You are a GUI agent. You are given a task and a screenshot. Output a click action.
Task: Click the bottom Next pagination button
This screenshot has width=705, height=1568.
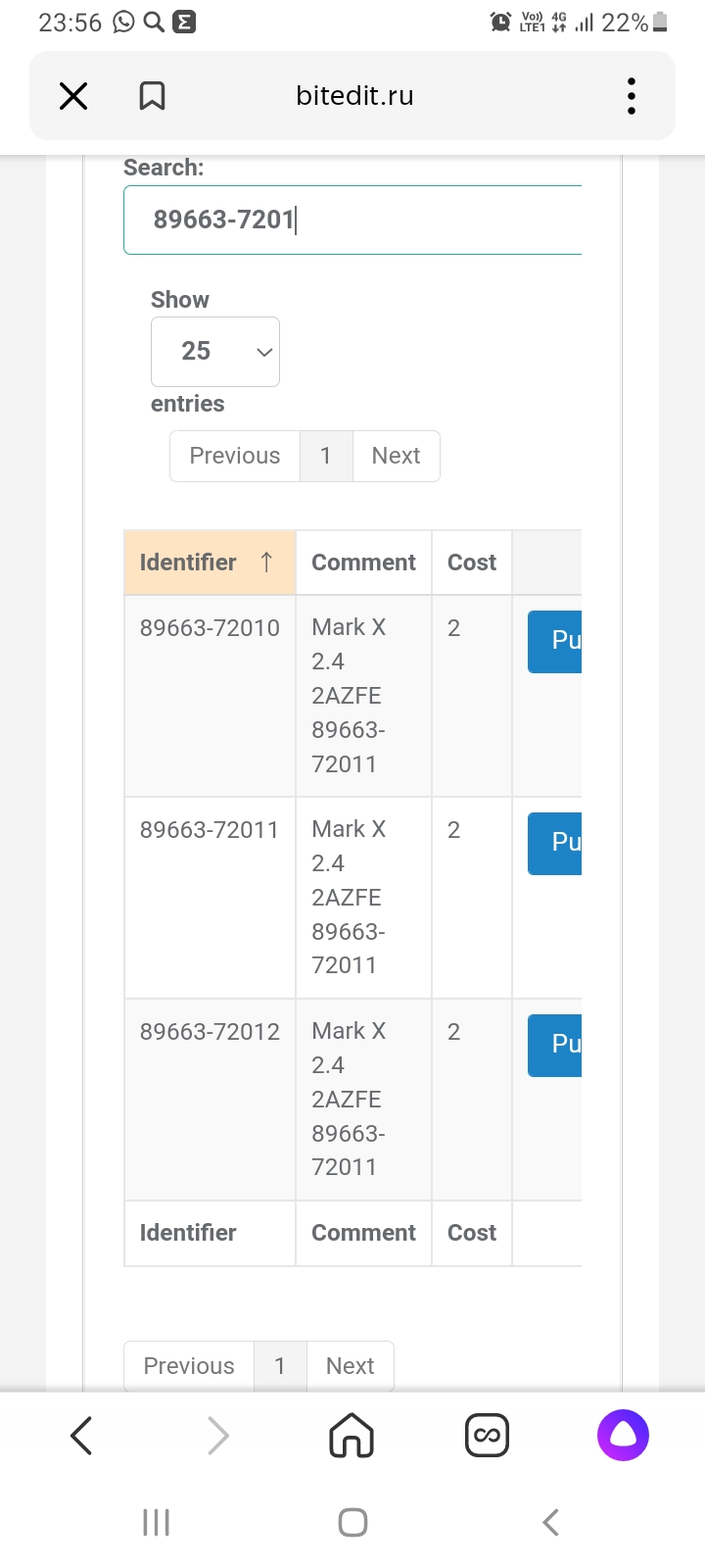tap(350, 1365)
